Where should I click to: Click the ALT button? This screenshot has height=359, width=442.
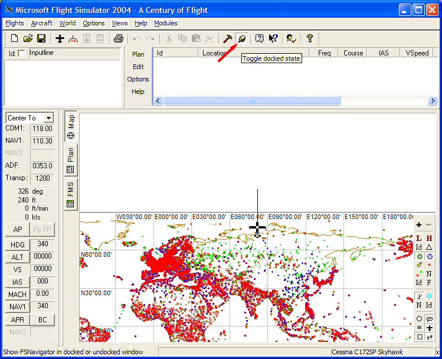18,257
